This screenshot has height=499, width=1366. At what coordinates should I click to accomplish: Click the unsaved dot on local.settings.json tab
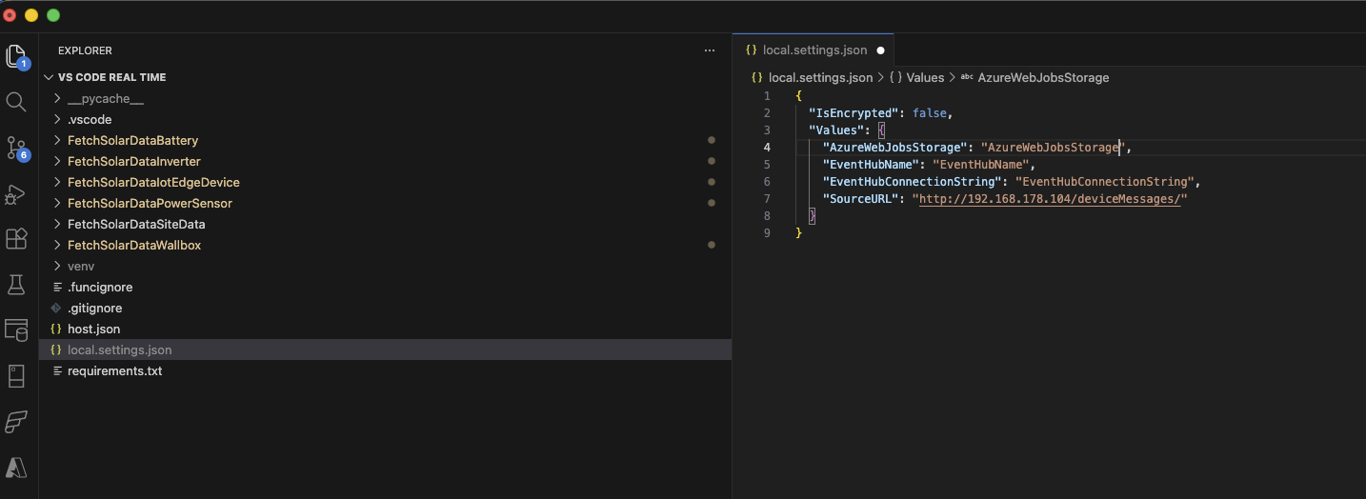[x=880, y=50]
